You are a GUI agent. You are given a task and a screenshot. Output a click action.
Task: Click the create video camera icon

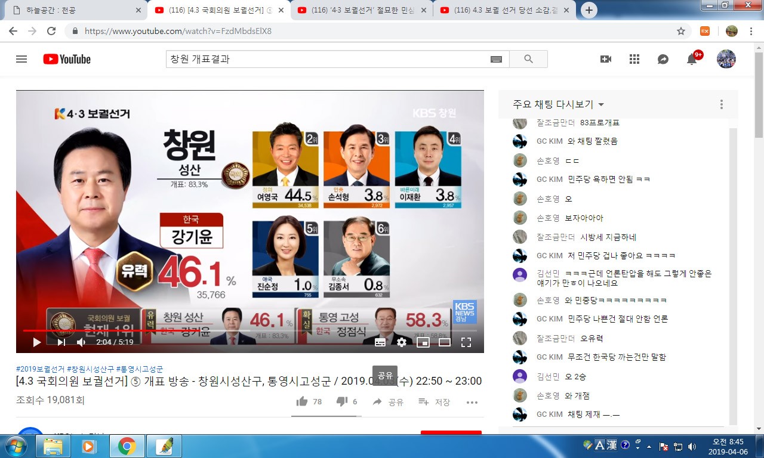coord(605,59)
